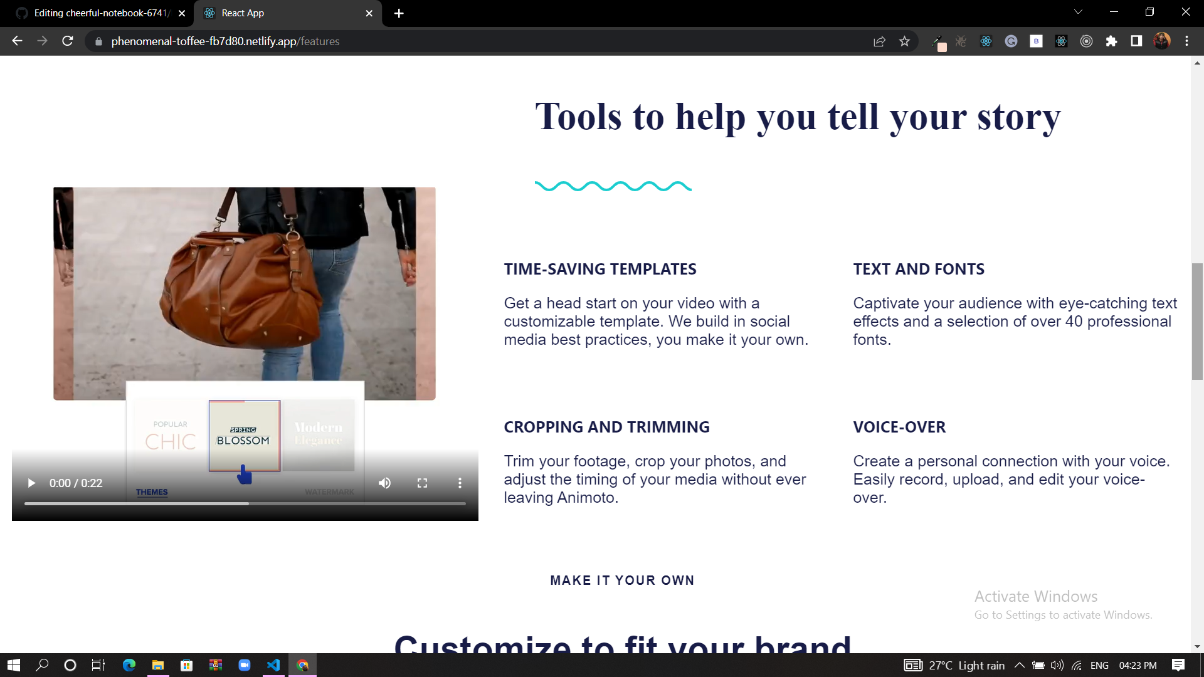The height and width of the screenshot is (677, 1204).
Task: Open the Bitwarden extension
Action: click(x=1036, y=41)
